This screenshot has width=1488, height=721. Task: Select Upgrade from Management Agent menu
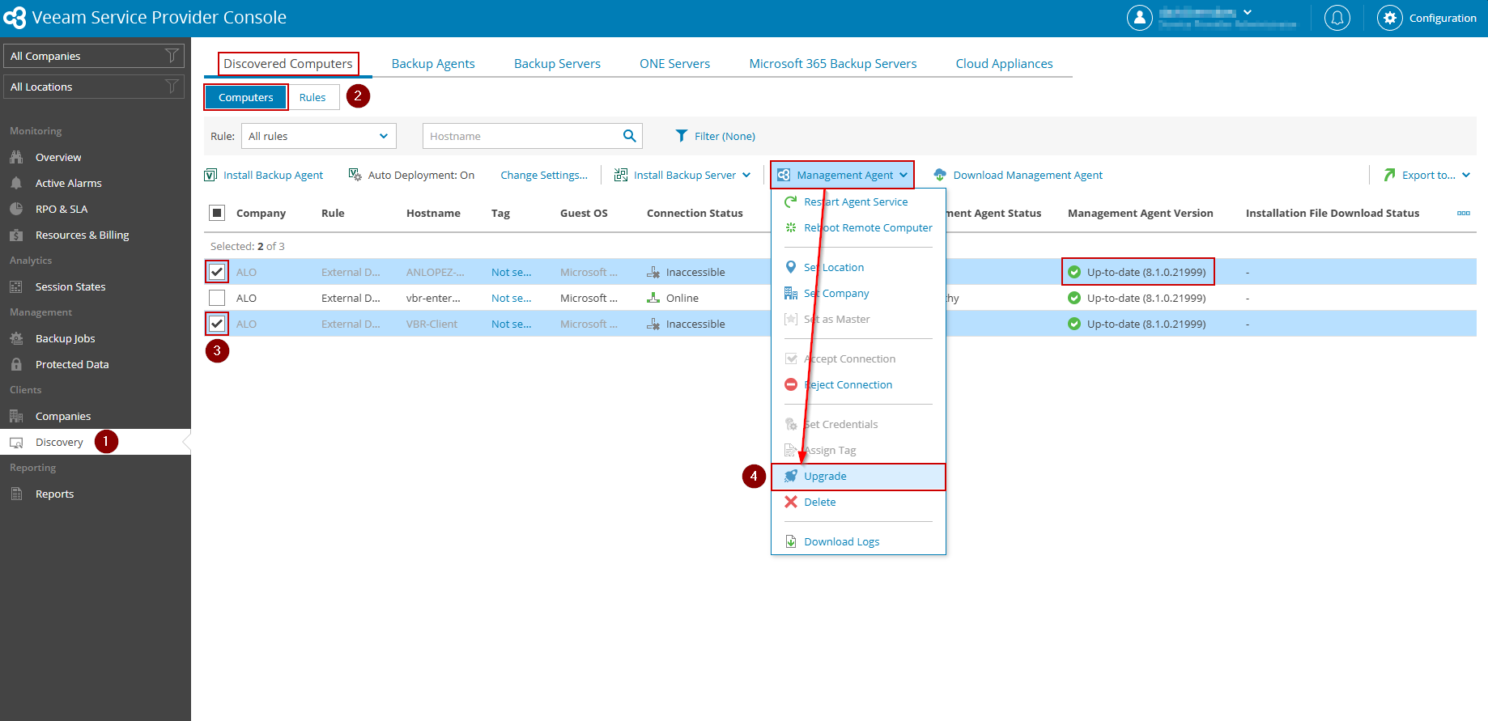click(x=825, y=477)
